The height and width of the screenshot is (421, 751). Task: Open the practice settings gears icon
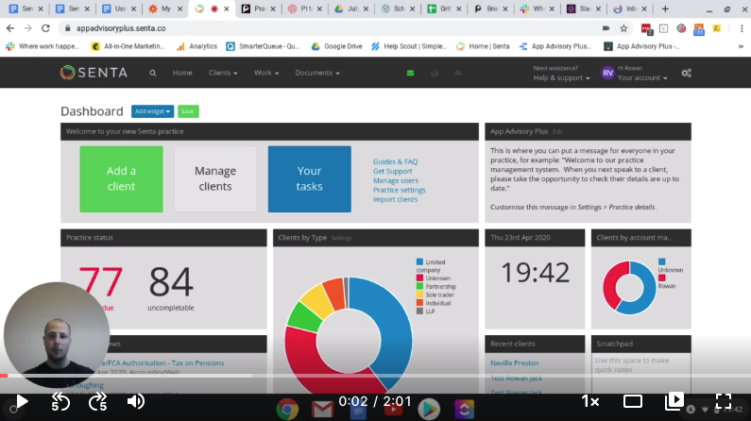[687, 74]
